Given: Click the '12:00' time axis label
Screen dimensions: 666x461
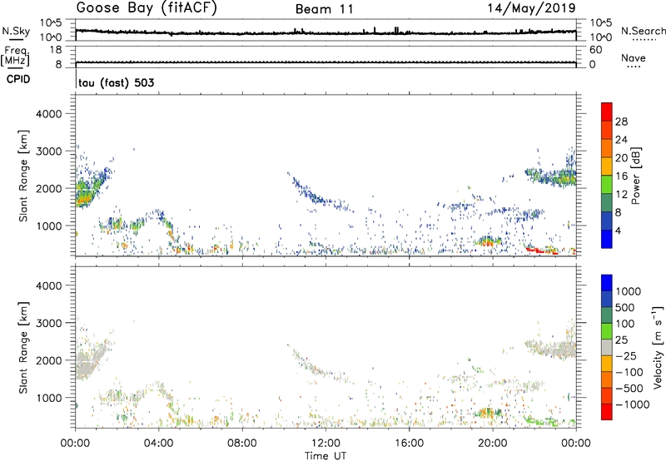Looking at the screenshot, I should [x=326, y=444].
